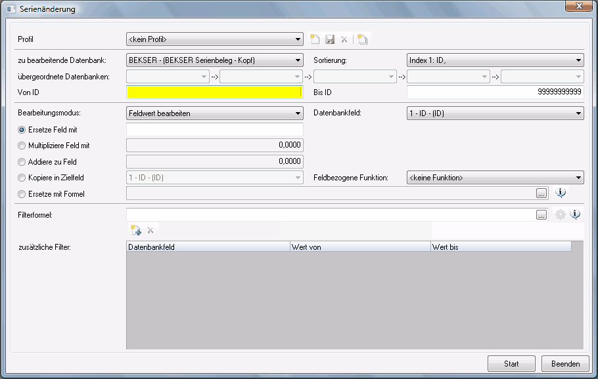Screen dimensions: 598x379
Task: Click the Beenden button
Action: click(565, 364)
